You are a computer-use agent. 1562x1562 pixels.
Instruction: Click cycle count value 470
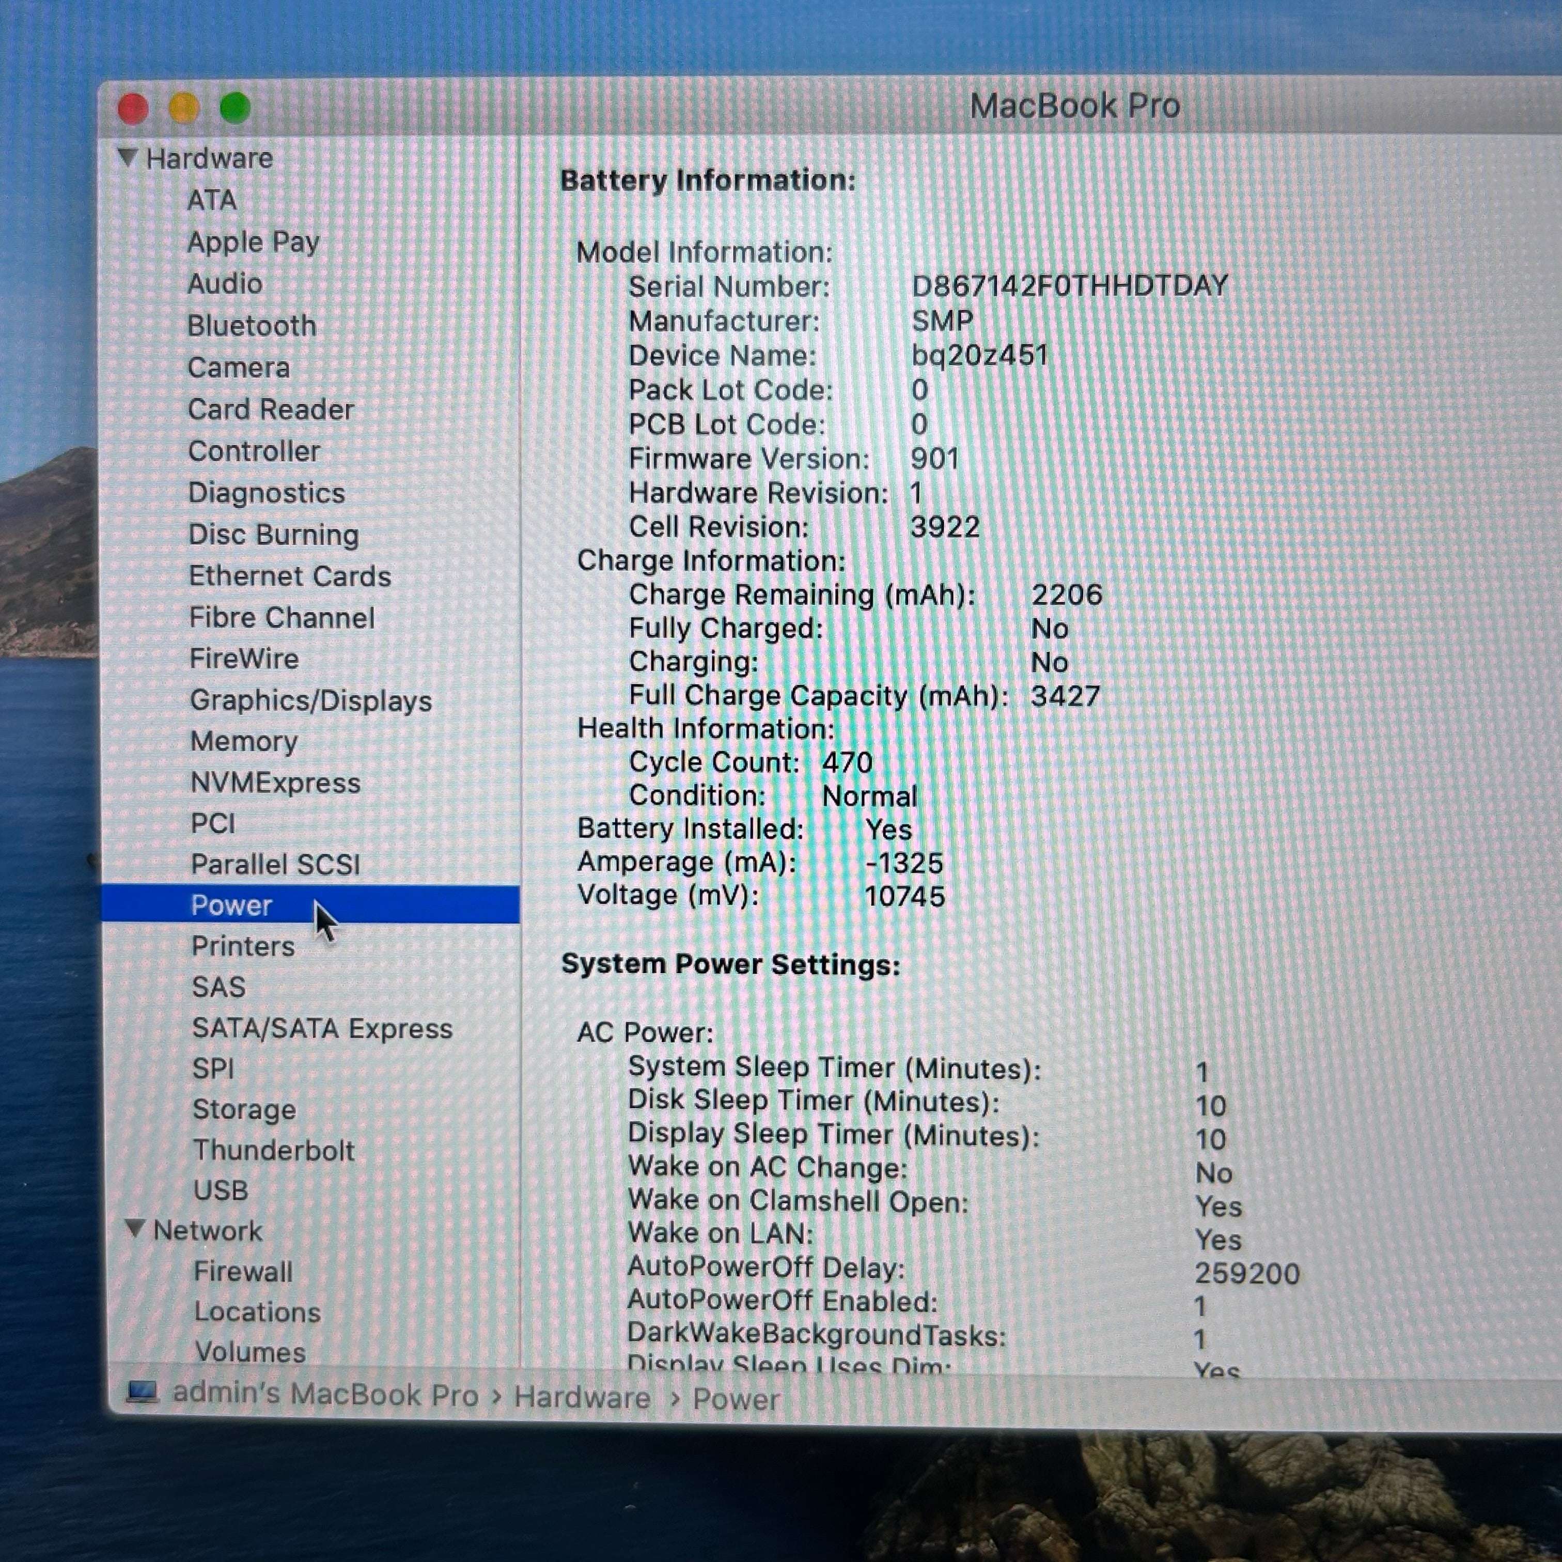[847, 762]
